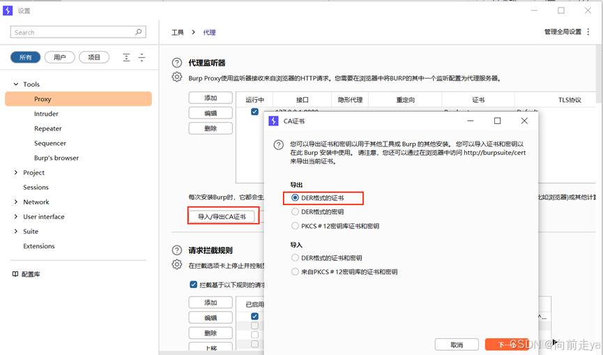Open Intruder settings in the tree

(x=46, y=114)
